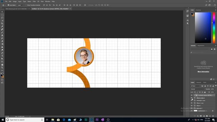Hide the Rectangle 1 copy layer

click(x=192, y=100)
